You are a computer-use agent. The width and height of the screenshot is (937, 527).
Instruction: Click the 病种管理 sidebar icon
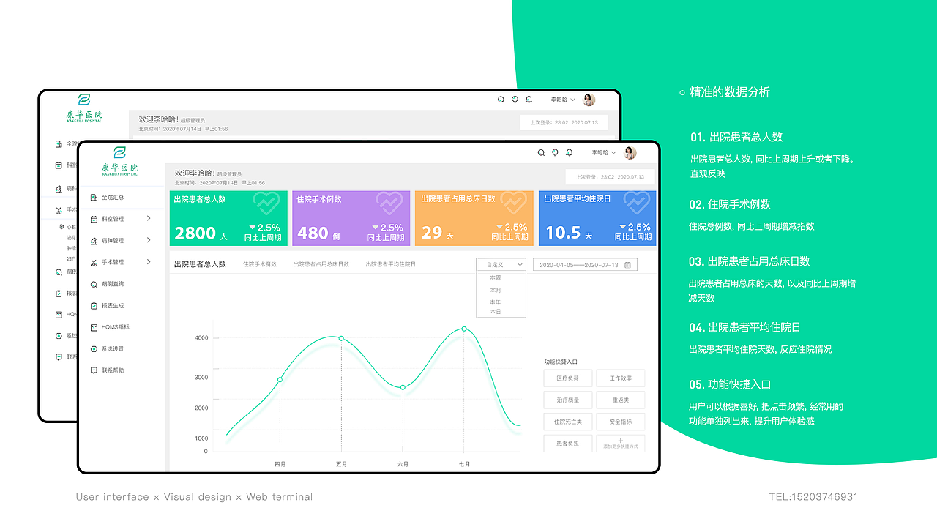tap(94, 241)
